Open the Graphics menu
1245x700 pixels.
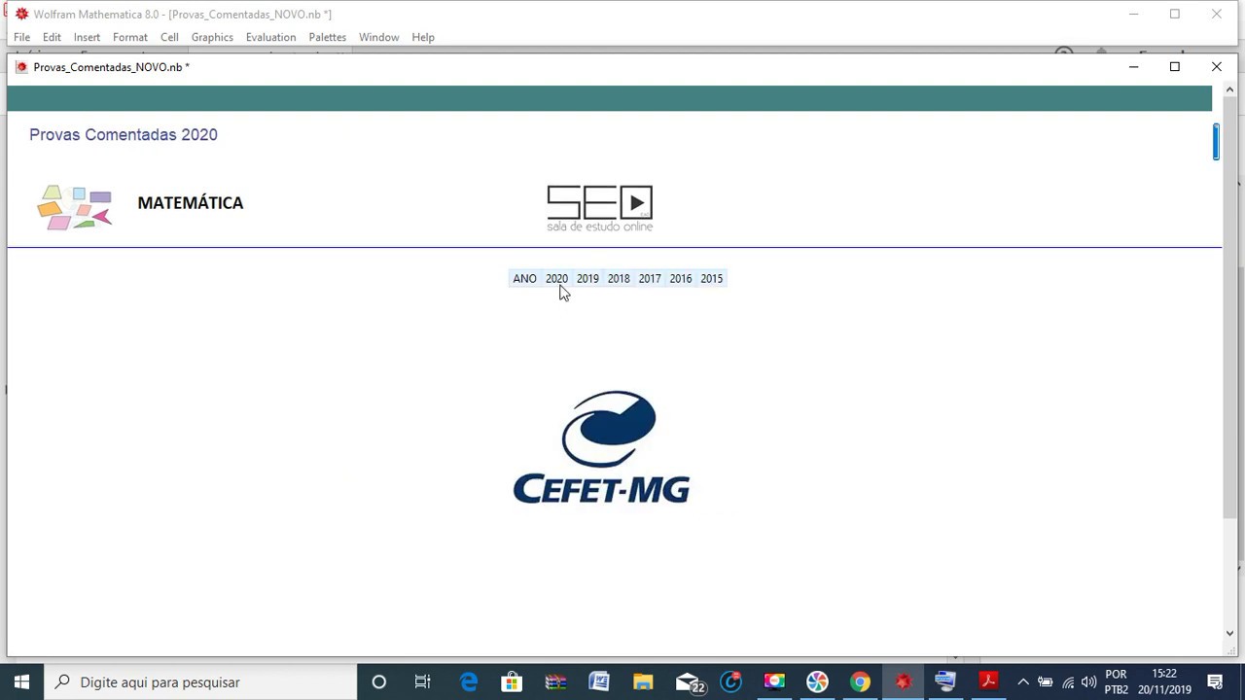[212, 37]
